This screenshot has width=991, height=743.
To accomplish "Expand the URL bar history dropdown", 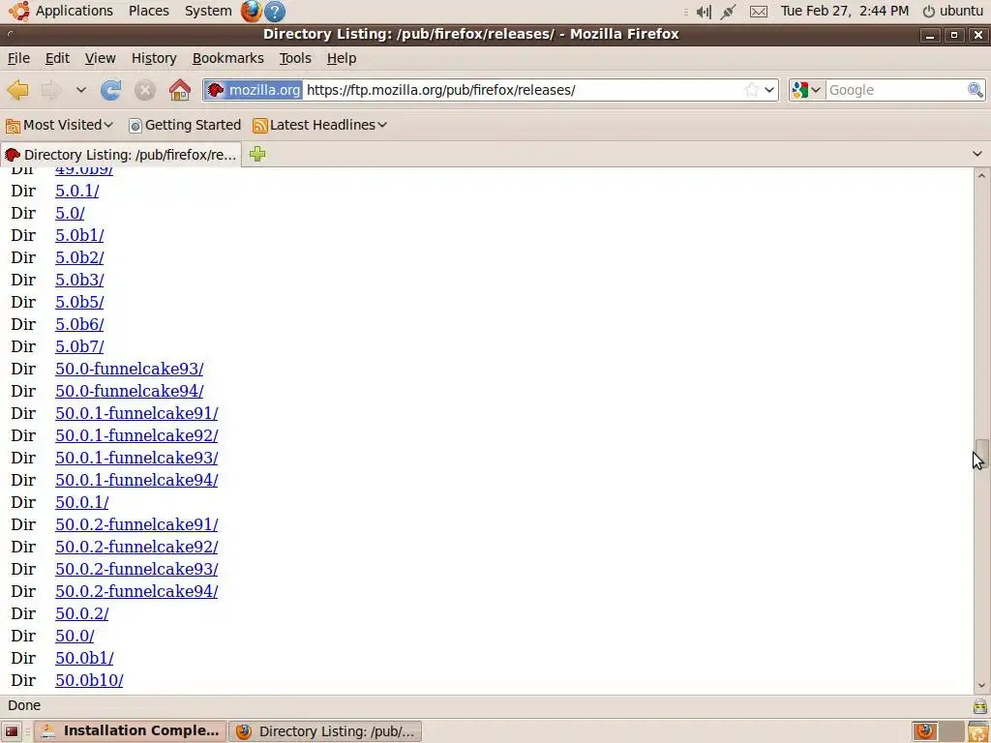I will [x=769, y=90].
